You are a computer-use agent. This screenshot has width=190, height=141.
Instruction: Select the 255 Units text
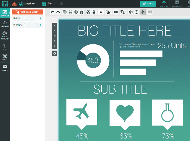[x=172, y=46]
